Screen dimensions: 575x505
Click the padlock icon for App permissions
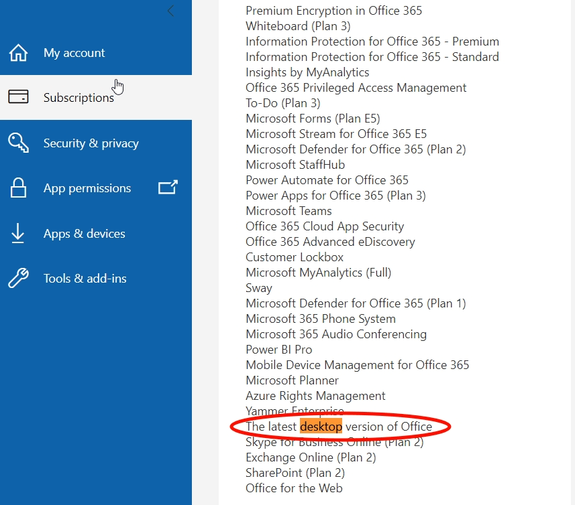(18, 188)
